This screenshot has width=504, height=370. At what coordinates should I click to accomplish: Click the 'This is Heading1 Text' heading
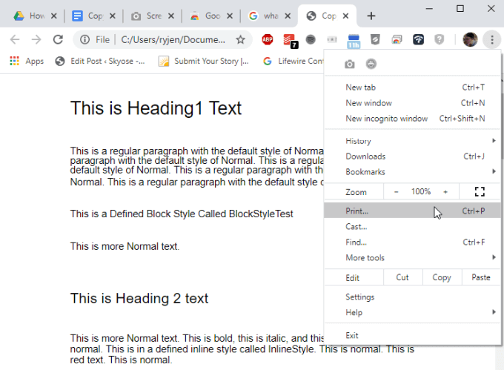(x=156, y=108)
